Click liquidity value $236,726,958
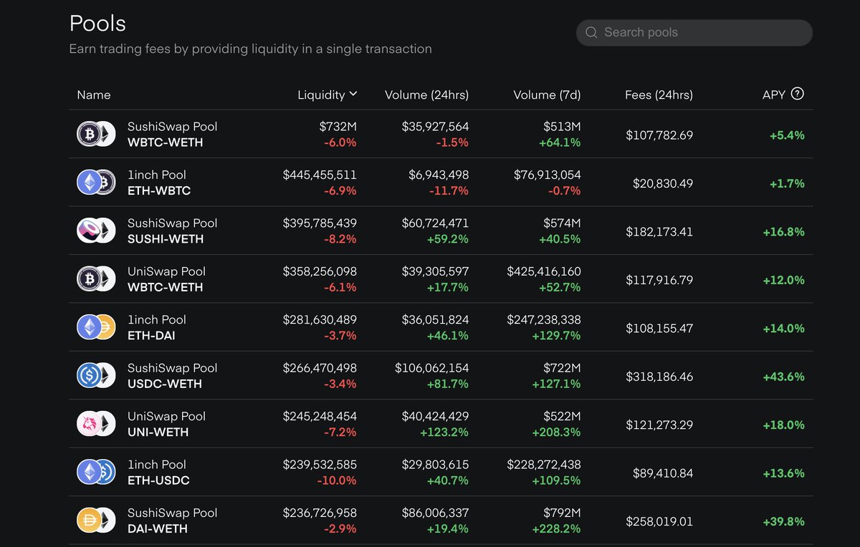Screen dimensions: 860x547 click(320, 513)
